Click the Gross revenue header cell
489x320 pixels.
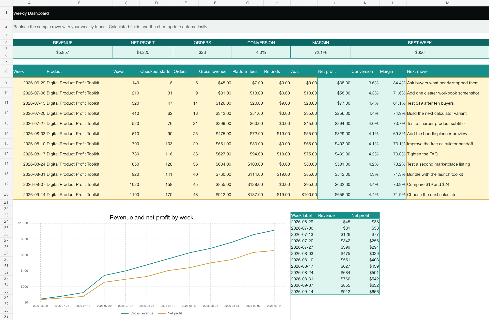215,71
